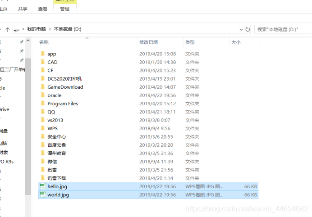312x217 pixels.
Task: Click the hello.jpg image file icon
Action: point(42,186)
